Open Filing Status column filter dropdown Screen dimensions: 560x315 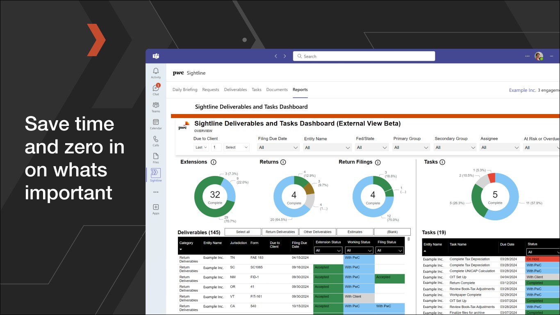(389, 250)
